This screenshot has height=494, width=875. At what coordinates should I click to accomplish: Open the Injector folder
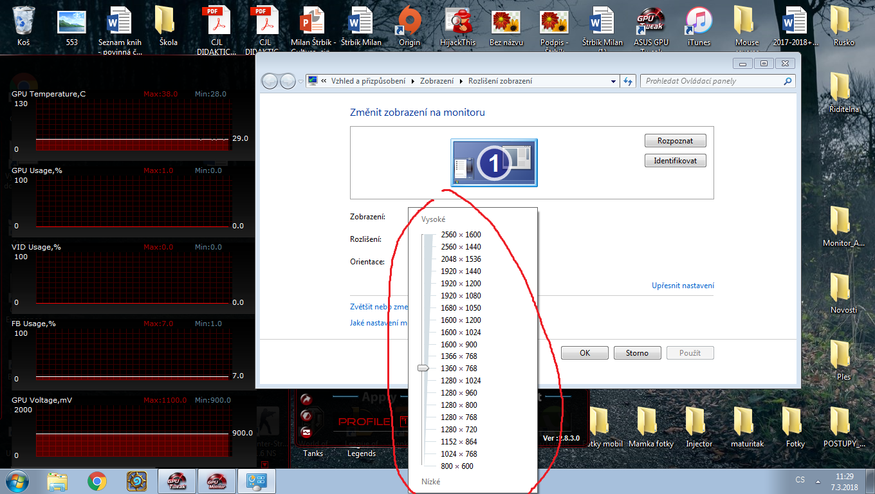[x=699, y=427]
